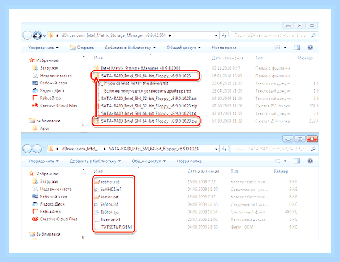Screen dimensions: 340x262
Task: Open the recent pages arrow in the upper window
Action: (x=44, y=35)
